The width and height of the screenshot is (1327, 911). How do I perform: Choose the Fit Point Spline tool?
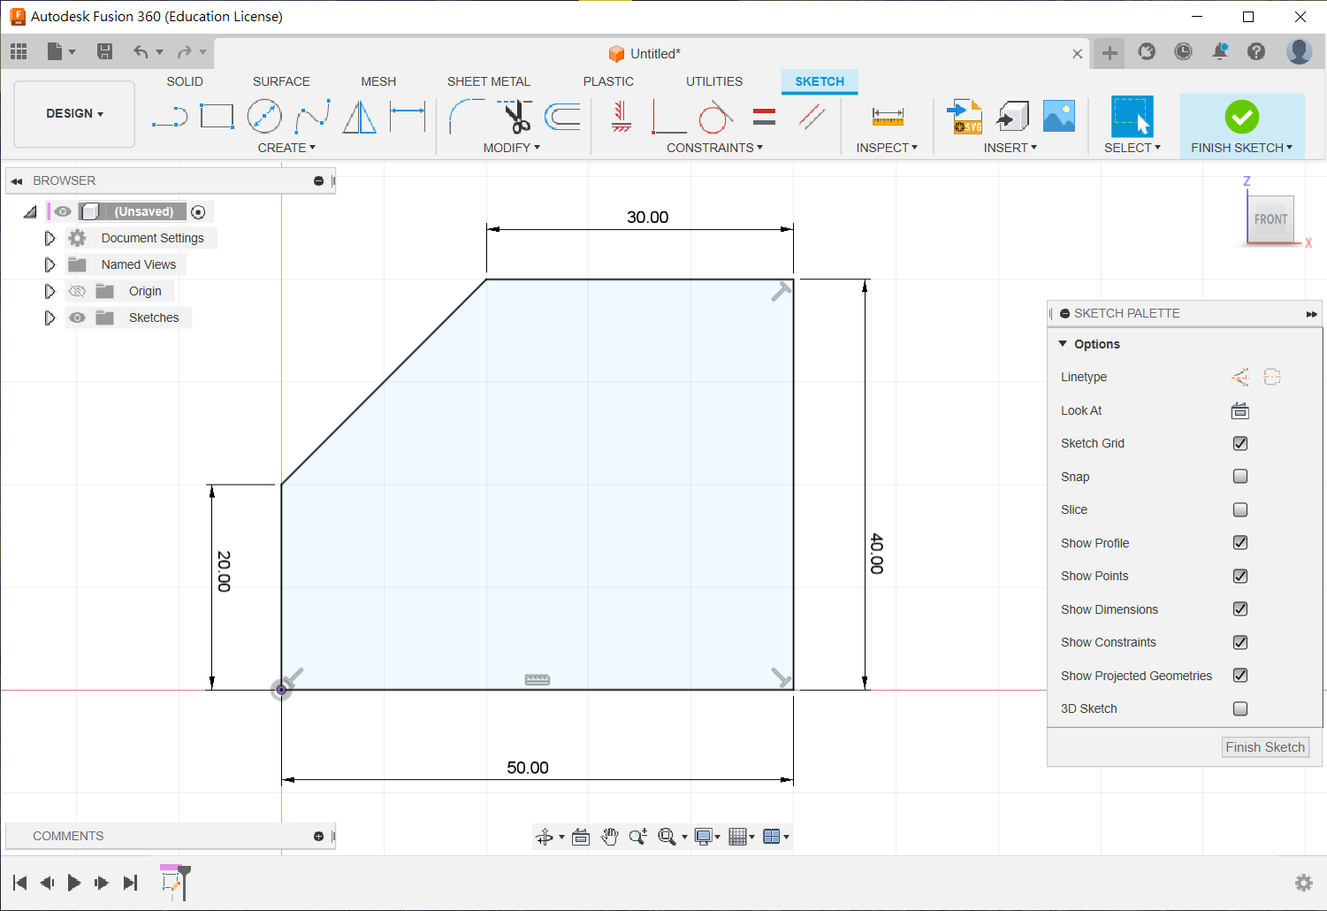(x=312, y=117)
